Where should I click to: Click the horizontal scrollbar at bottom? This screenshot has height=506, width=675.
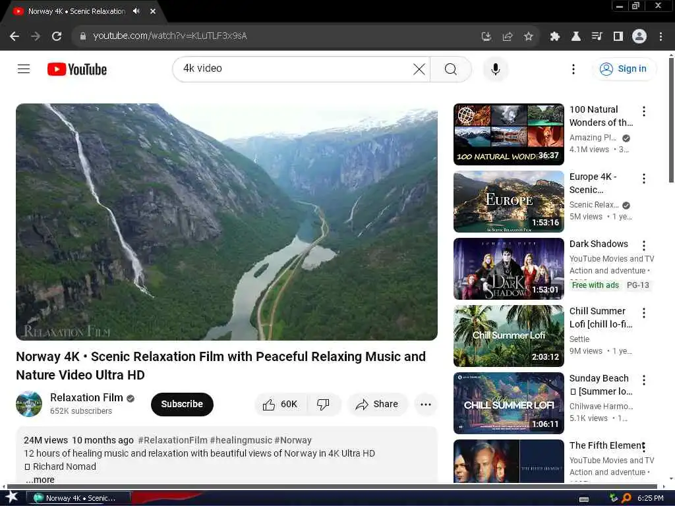(x=332, y=486)
